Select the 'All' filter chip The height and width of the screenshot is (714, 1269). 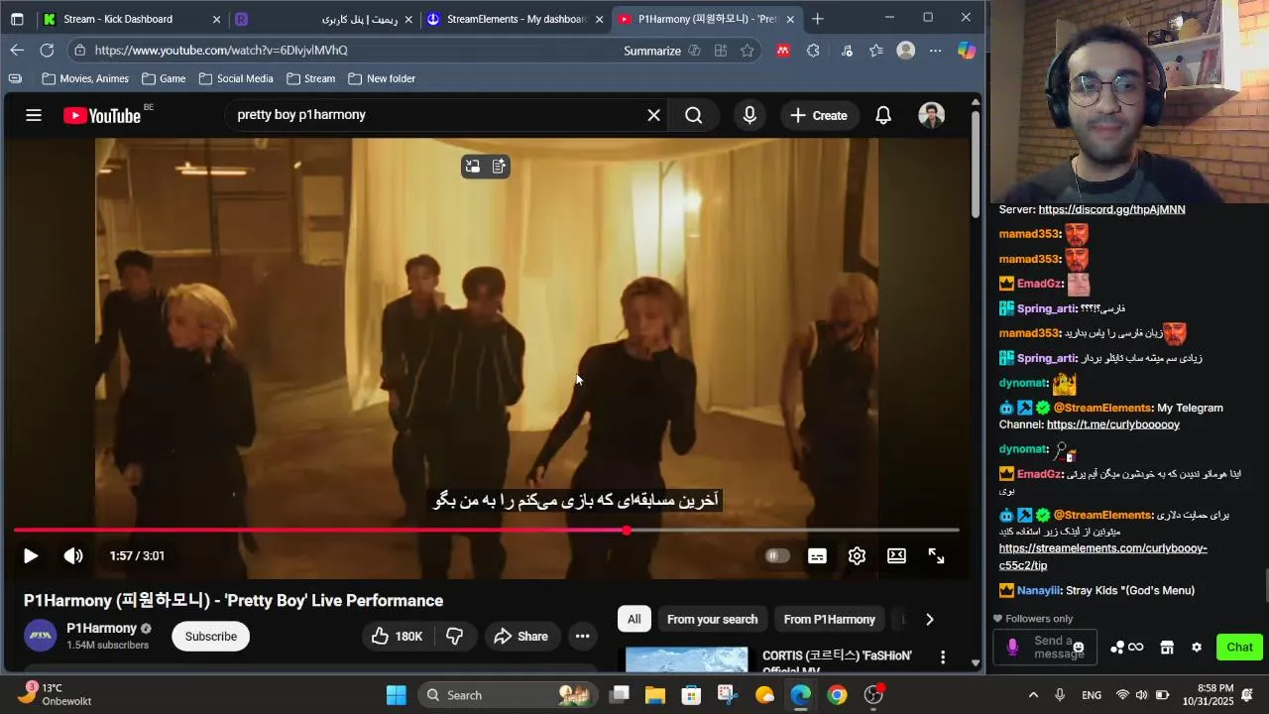click(x=634, y=619)
